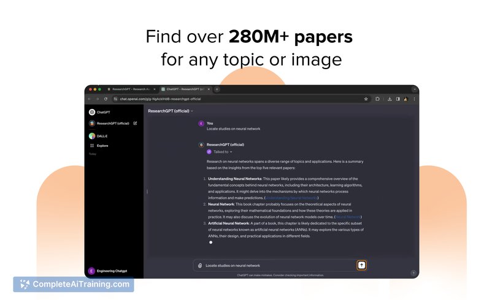
Task: Click the browser forward arrow
Action: point(97,99)
